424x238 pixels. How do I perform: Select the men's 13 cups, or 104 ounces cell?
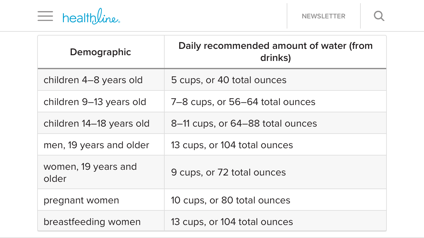point(275,145)
